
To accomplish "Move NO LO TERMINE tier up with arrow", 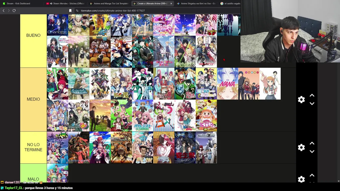I will (312, 144).
